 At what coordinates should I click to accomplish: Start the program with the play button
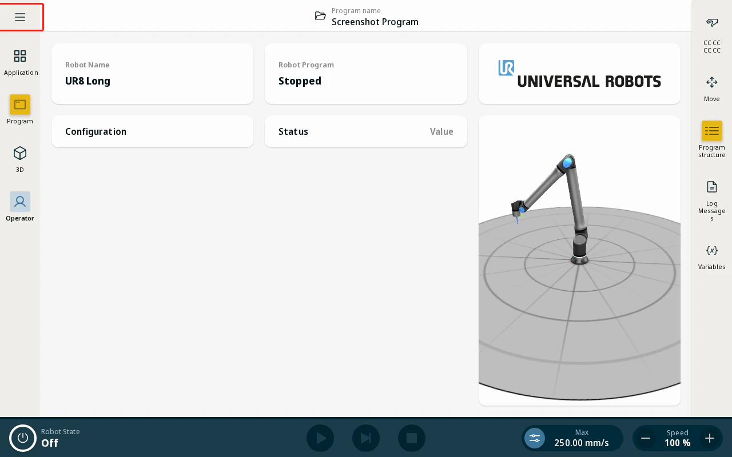coord(320,438)
